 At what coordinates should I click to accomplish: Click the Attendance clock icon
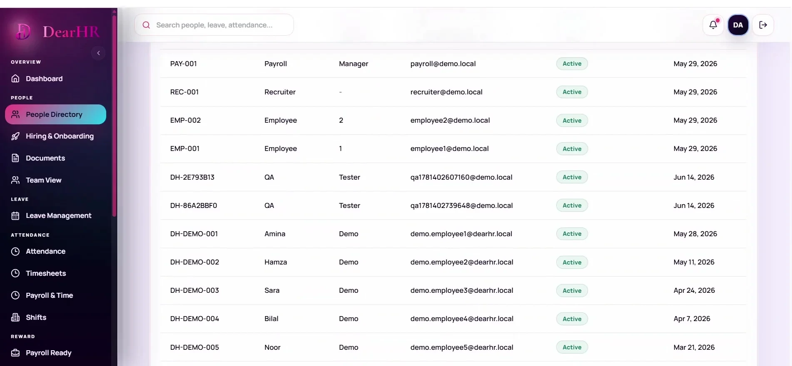point(15,251)
